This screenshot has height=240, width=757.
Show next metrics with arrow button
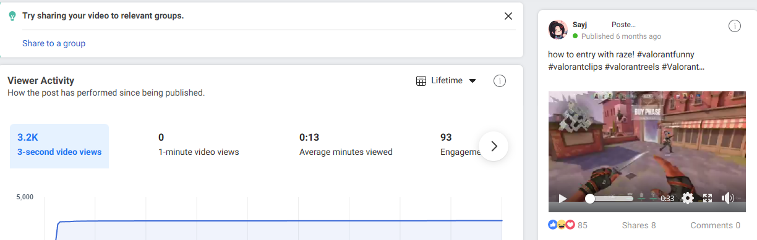click(x=494, y=146)
